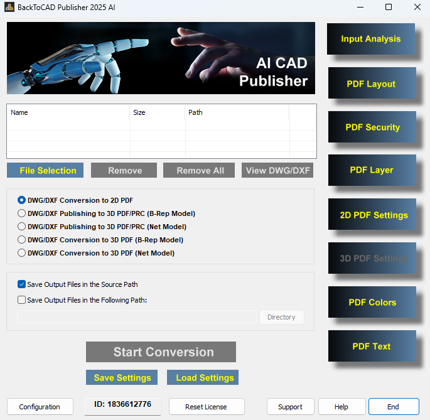This screenshot has width=430, height=420.
Task: Sort the file list by Path column
Action: tap(237, 112)
